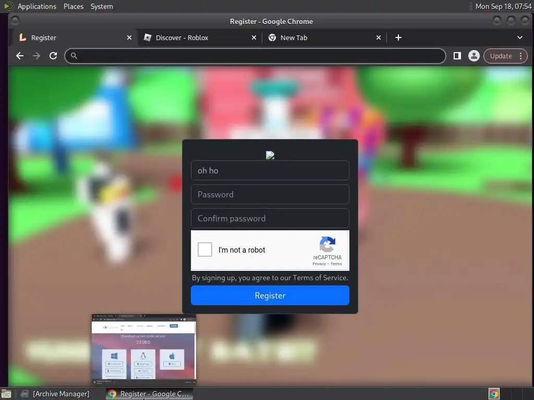Switch to the Discover - Roblox tab
Screen dimensions: 534x400
tap(200, 37)
